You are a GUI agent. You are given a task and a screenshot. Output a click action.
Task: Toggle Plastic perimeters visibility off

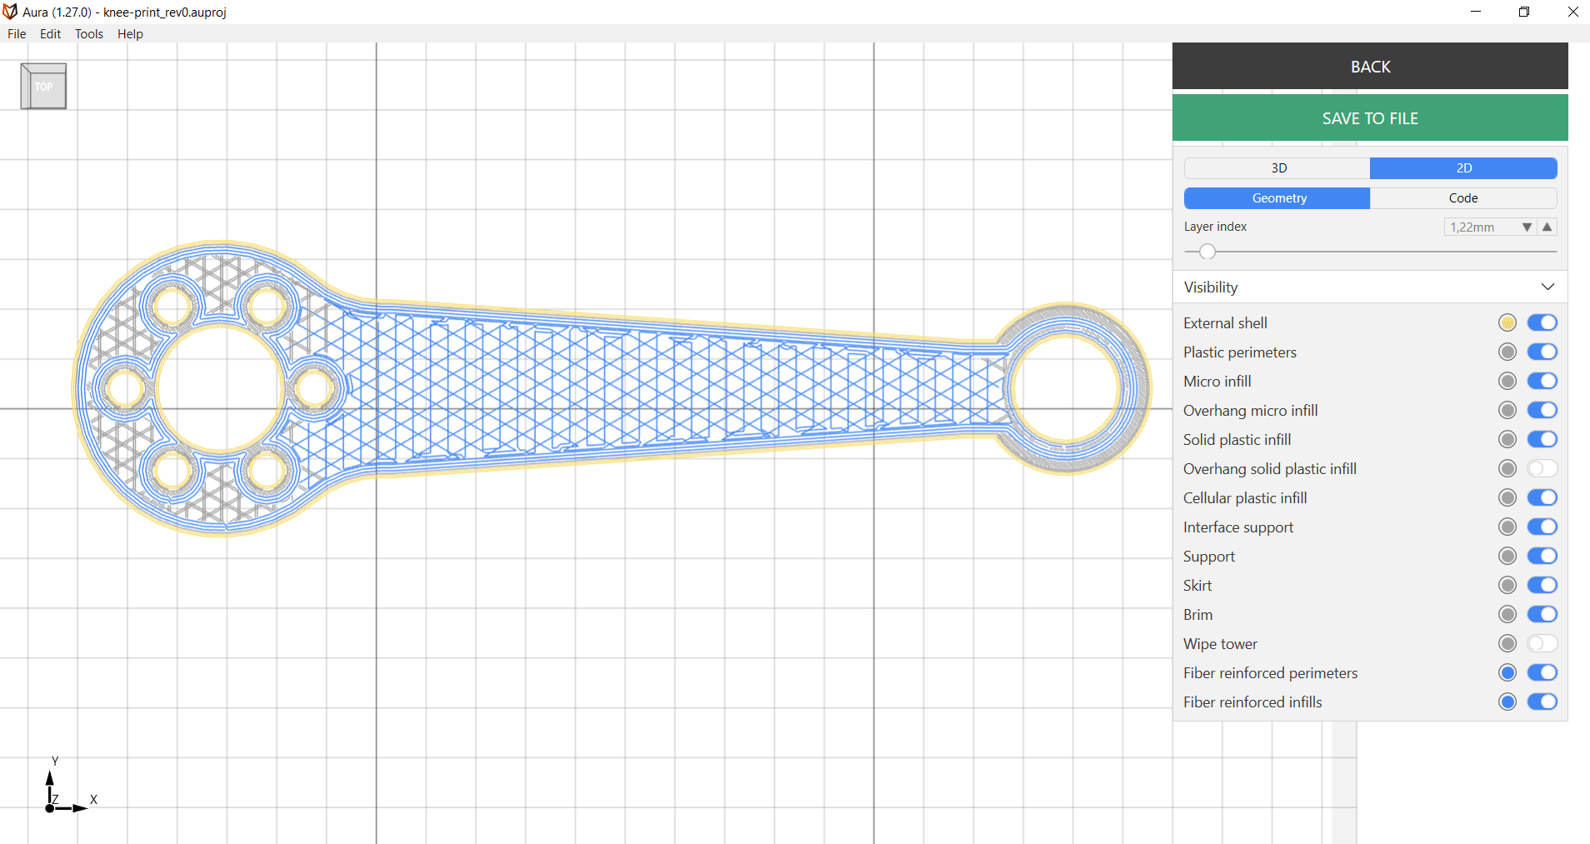1542,352
